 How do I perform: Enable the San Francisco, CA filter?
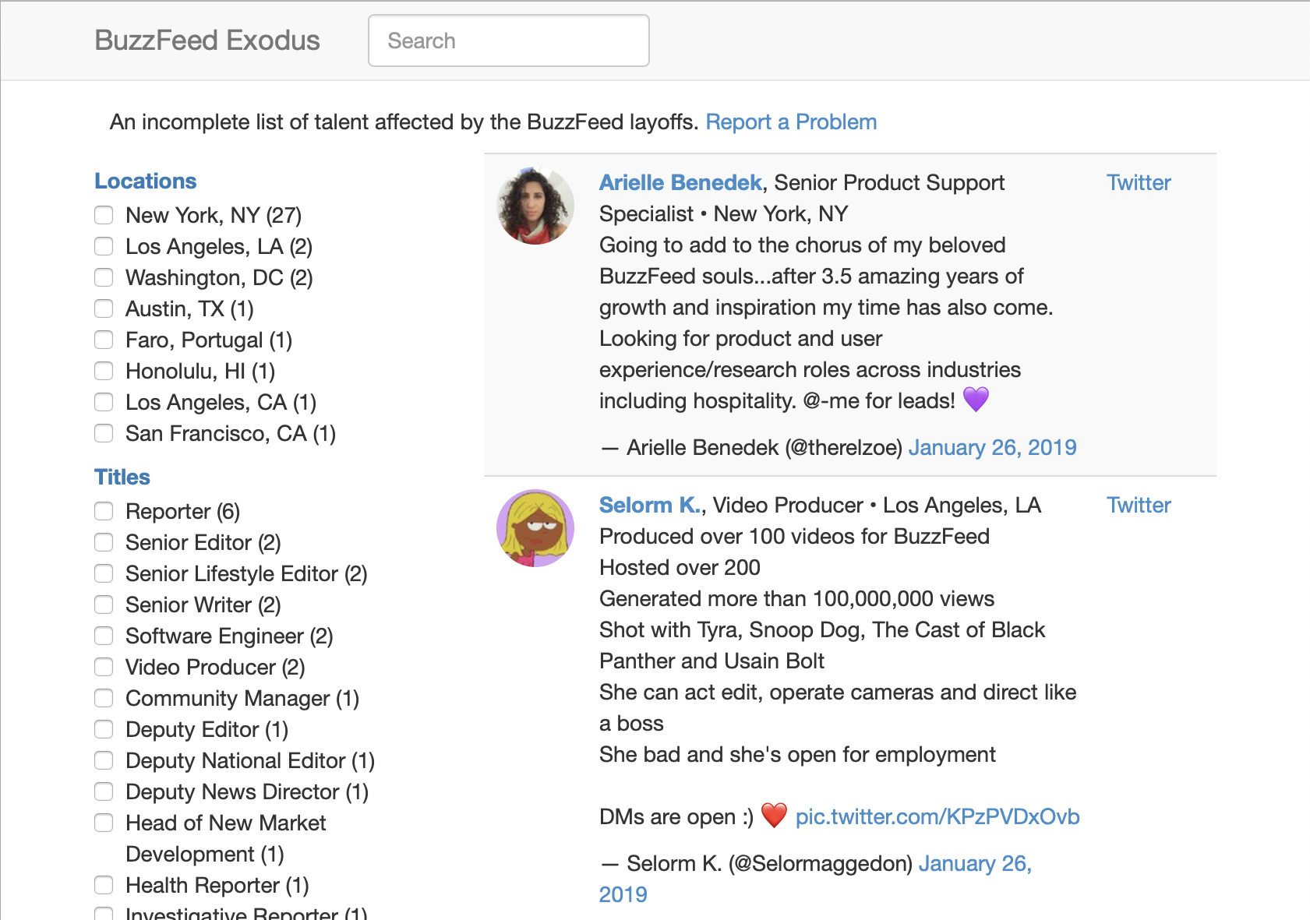104,433
